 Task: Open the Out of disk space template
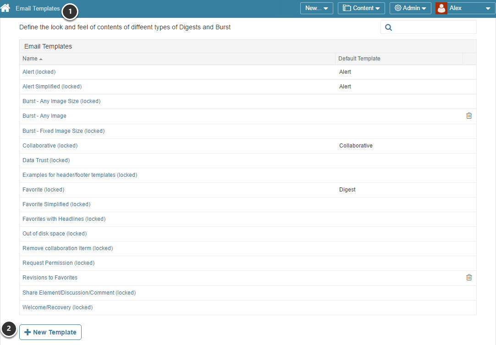click(x=55, y=233)
